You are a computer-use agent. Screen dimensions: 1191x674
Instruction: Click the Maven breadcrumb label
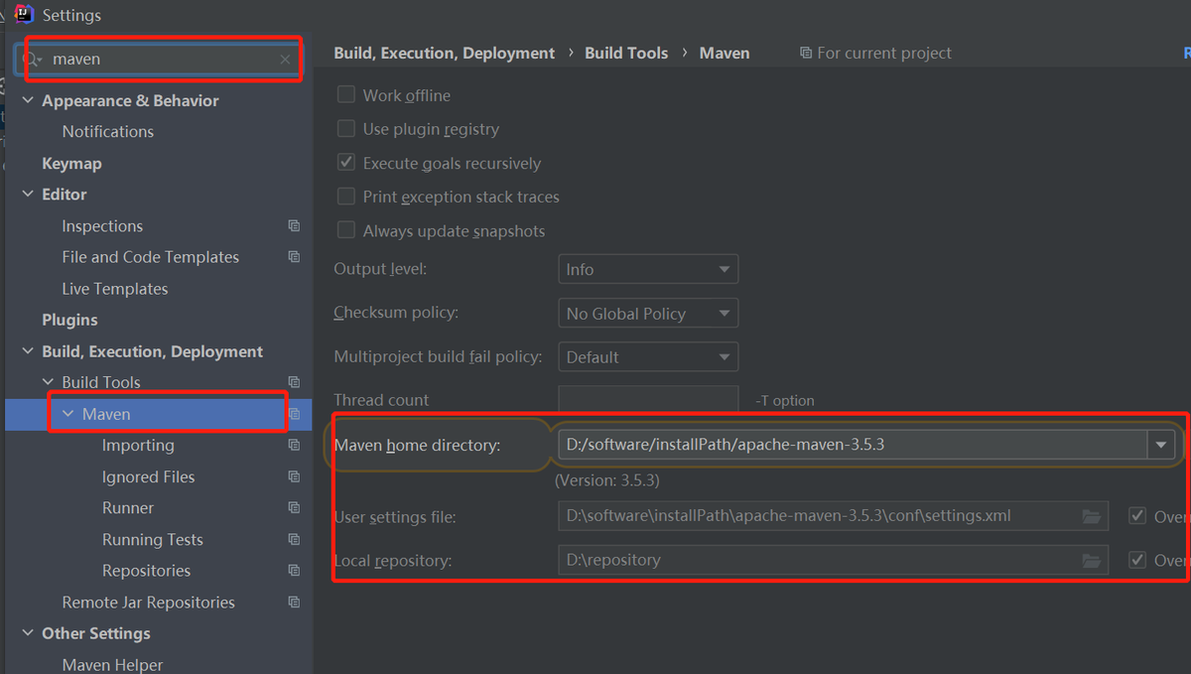click(725, 53)
